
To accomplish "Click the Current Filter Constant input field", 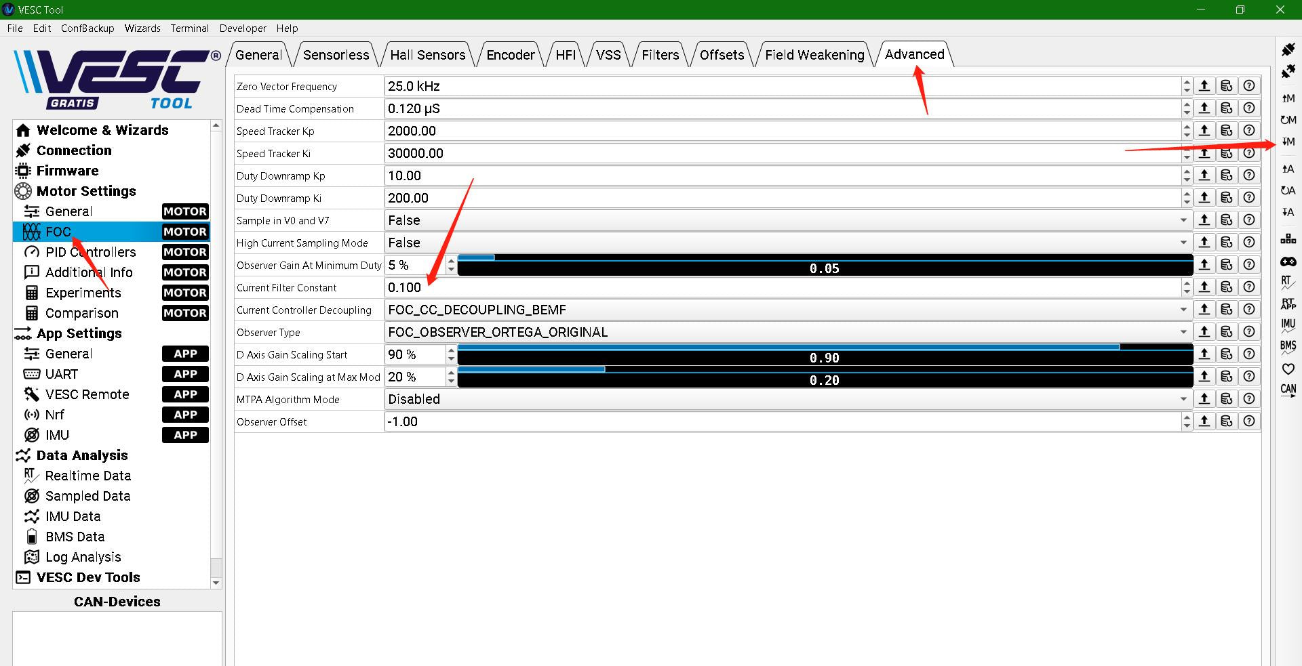I will click(x=780, y=287).
